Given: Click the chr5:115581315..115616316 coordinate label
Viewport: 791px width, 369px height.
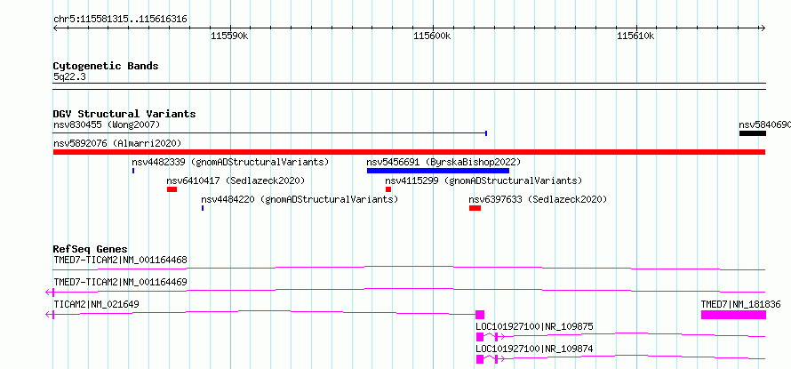Looking at the screenshot, I should click(120, 20).
